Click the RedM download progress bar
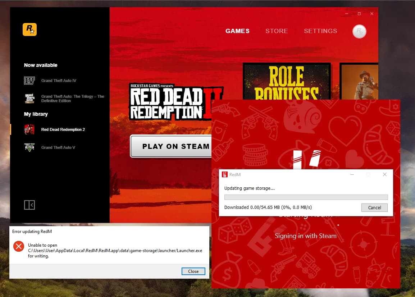Viewport: 415px width, 297px height. [x=306, y=197]
